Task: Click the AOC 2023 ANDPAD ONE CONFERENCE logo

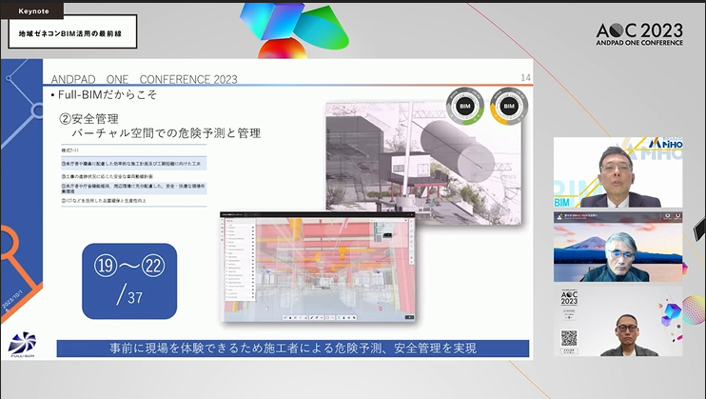Action: pos(639,34)
